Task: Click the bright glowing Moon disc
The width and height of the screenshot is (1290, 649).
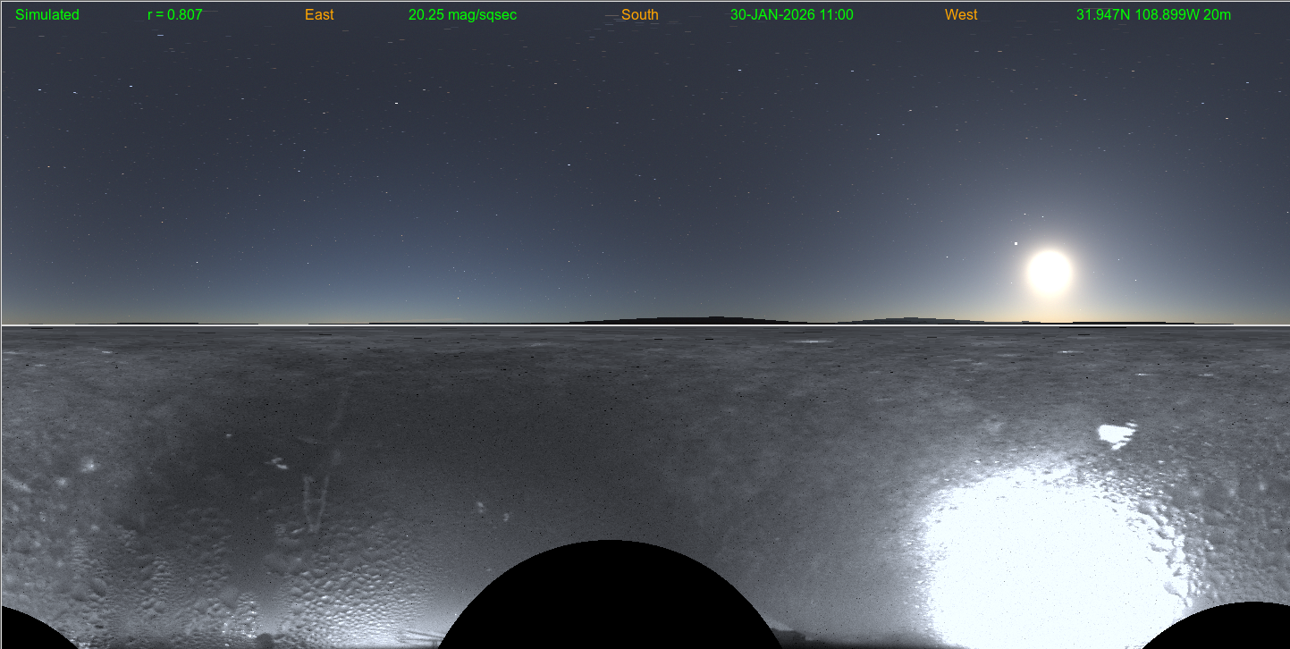Action: [1049, 273]
